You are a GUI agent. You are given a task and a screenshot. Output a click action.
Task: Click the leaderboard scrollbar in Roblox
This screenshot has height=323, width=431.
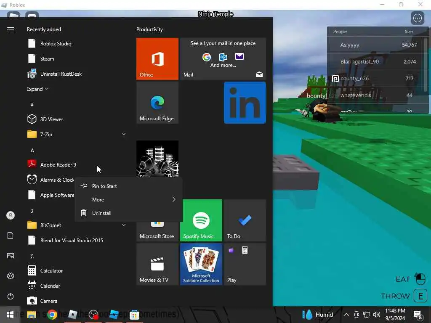coord(426,64)
